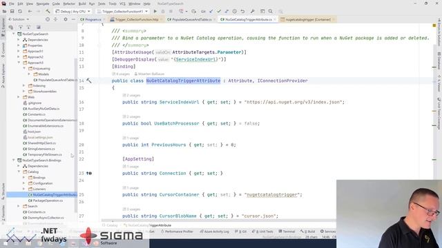This screenshot has width=442, height=248.
Task: Open the Solution view selector dropdown
Action: [19, 19]
